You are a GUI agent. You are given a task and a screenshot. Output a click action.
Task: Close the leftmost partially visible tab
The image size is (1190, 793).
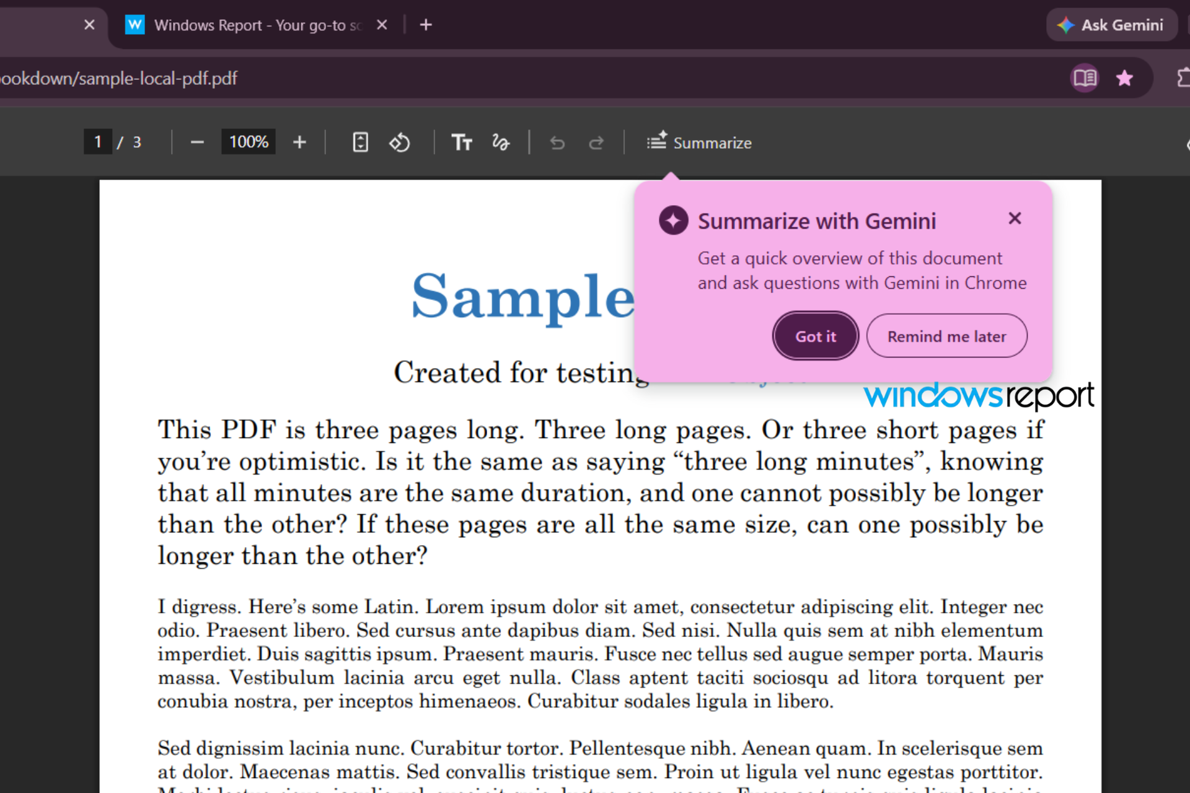point(89,25)
